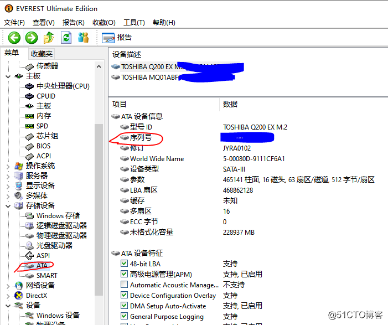Click the green Back arrow button
Viewport: 388px width, 325px height.
coord(14,38)
